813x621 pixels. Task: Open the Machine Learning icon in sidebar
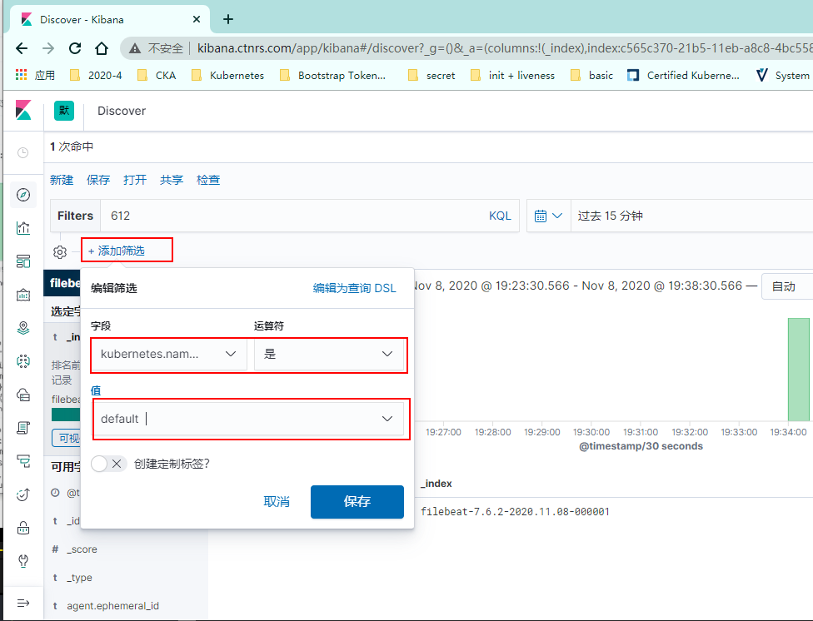coord(23,361)
